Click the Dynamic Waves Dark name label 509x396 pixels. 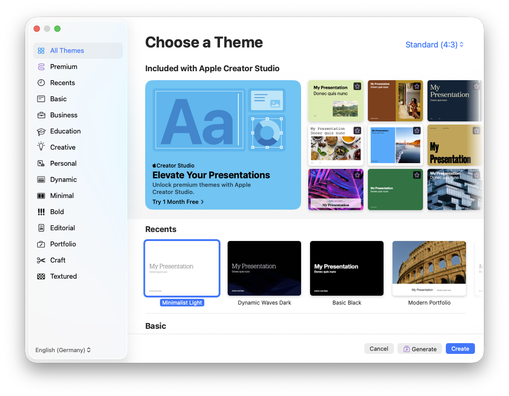pos(264,303)
